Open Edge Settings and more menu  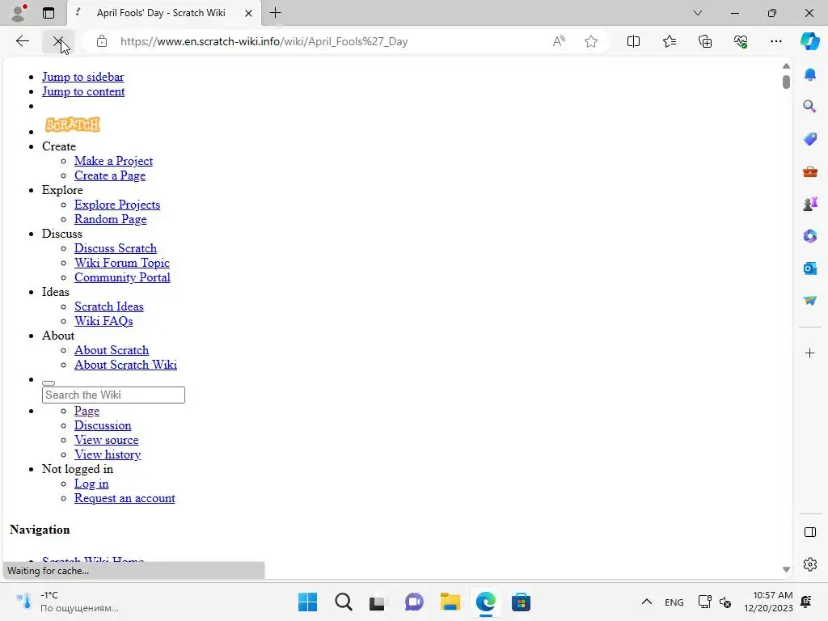pyautogui.click(x=775, y=41)
